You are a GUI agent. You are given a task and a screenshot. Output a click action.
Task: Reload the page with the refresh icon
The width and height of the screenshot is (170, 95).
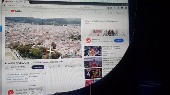point(81,7)
